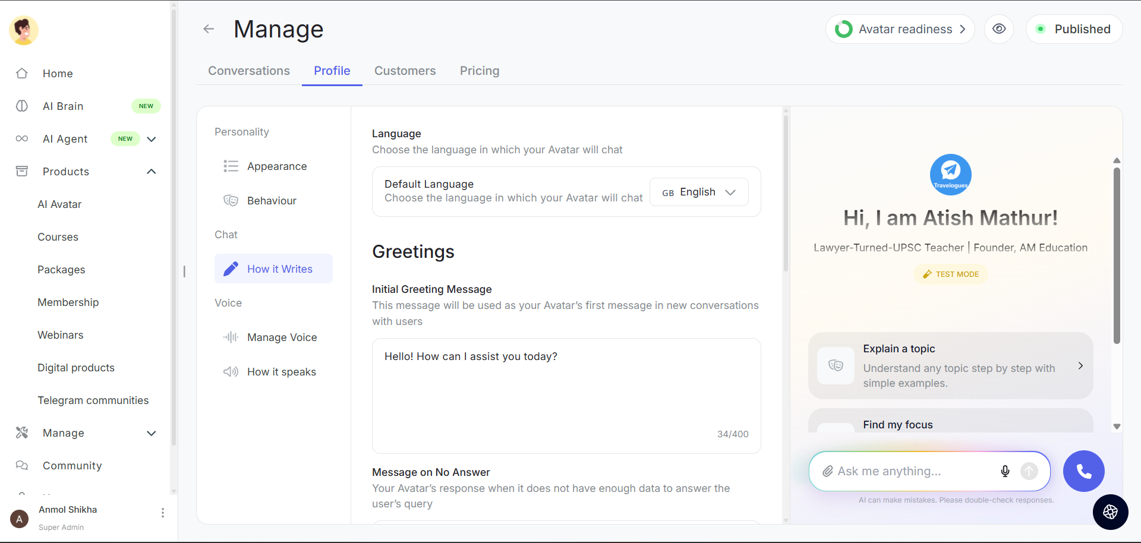Click the microphone icon in chat input
The image size is (1141, 543).
pos(1005,471)
